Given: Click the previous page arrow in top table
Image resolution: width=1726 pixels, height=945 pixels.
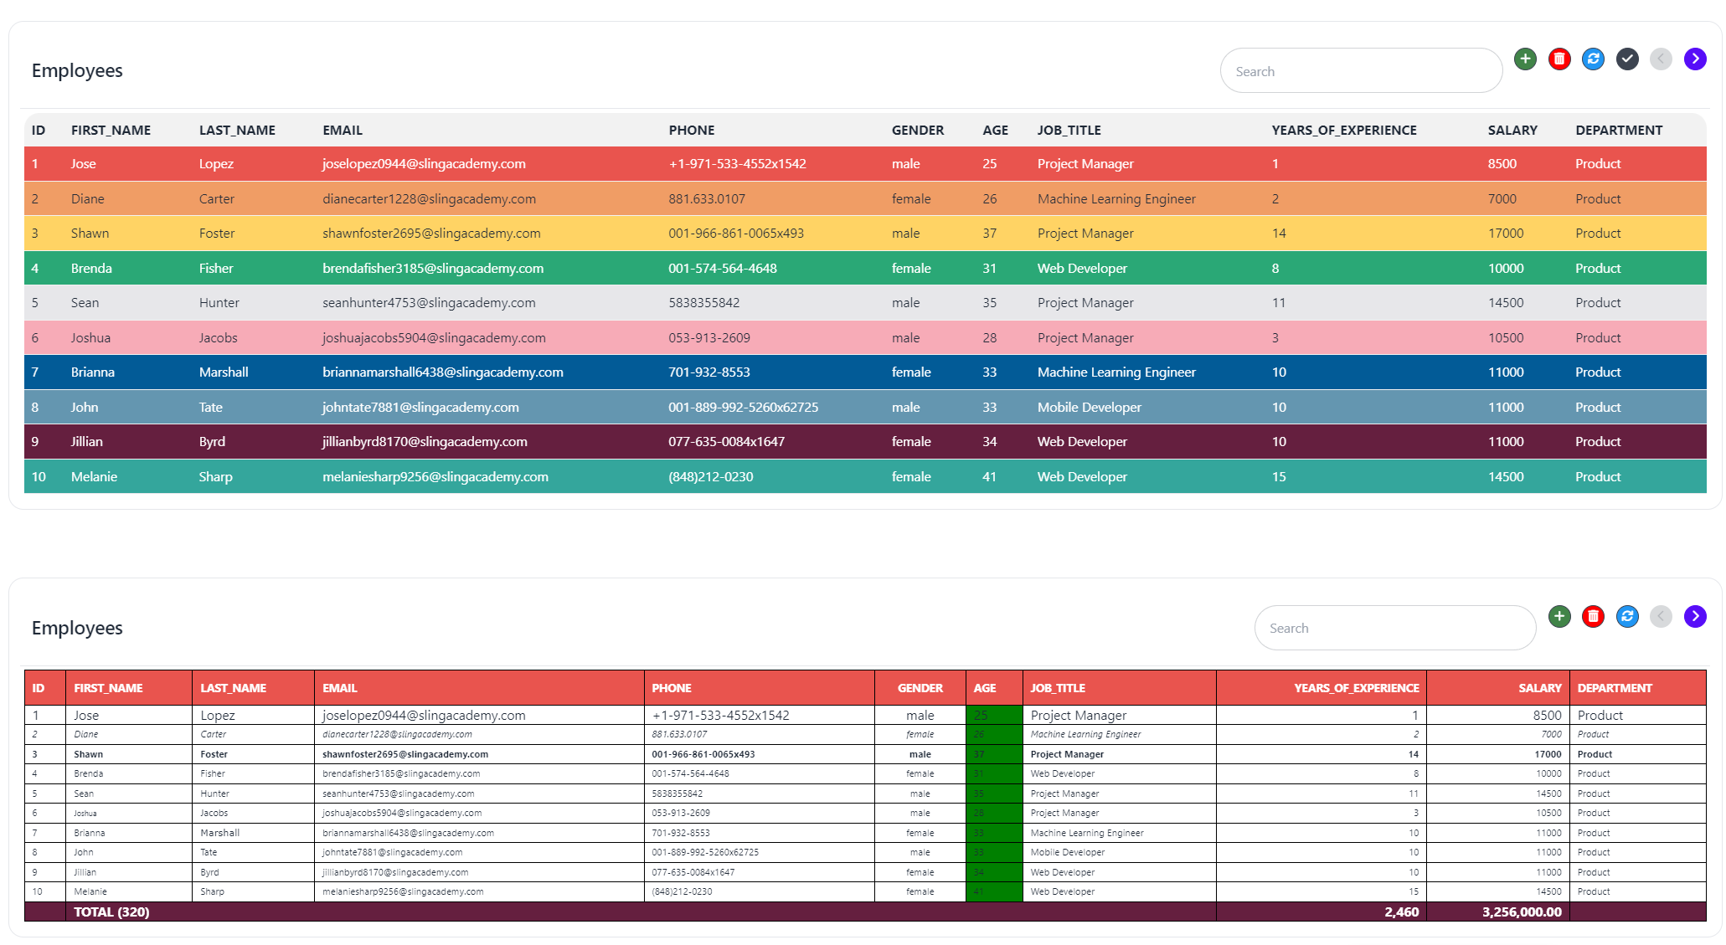Looking at the screenshot, I should coord(1661,59).
